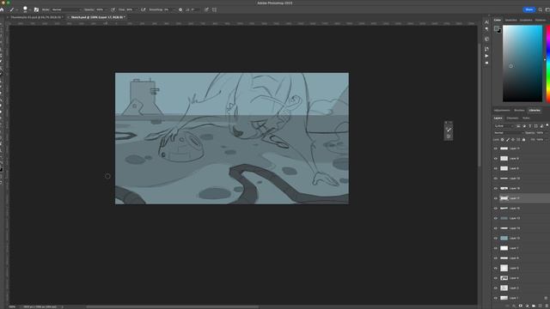
Task: Filter layers by adjustment layers icon
Action: point(524,126)
